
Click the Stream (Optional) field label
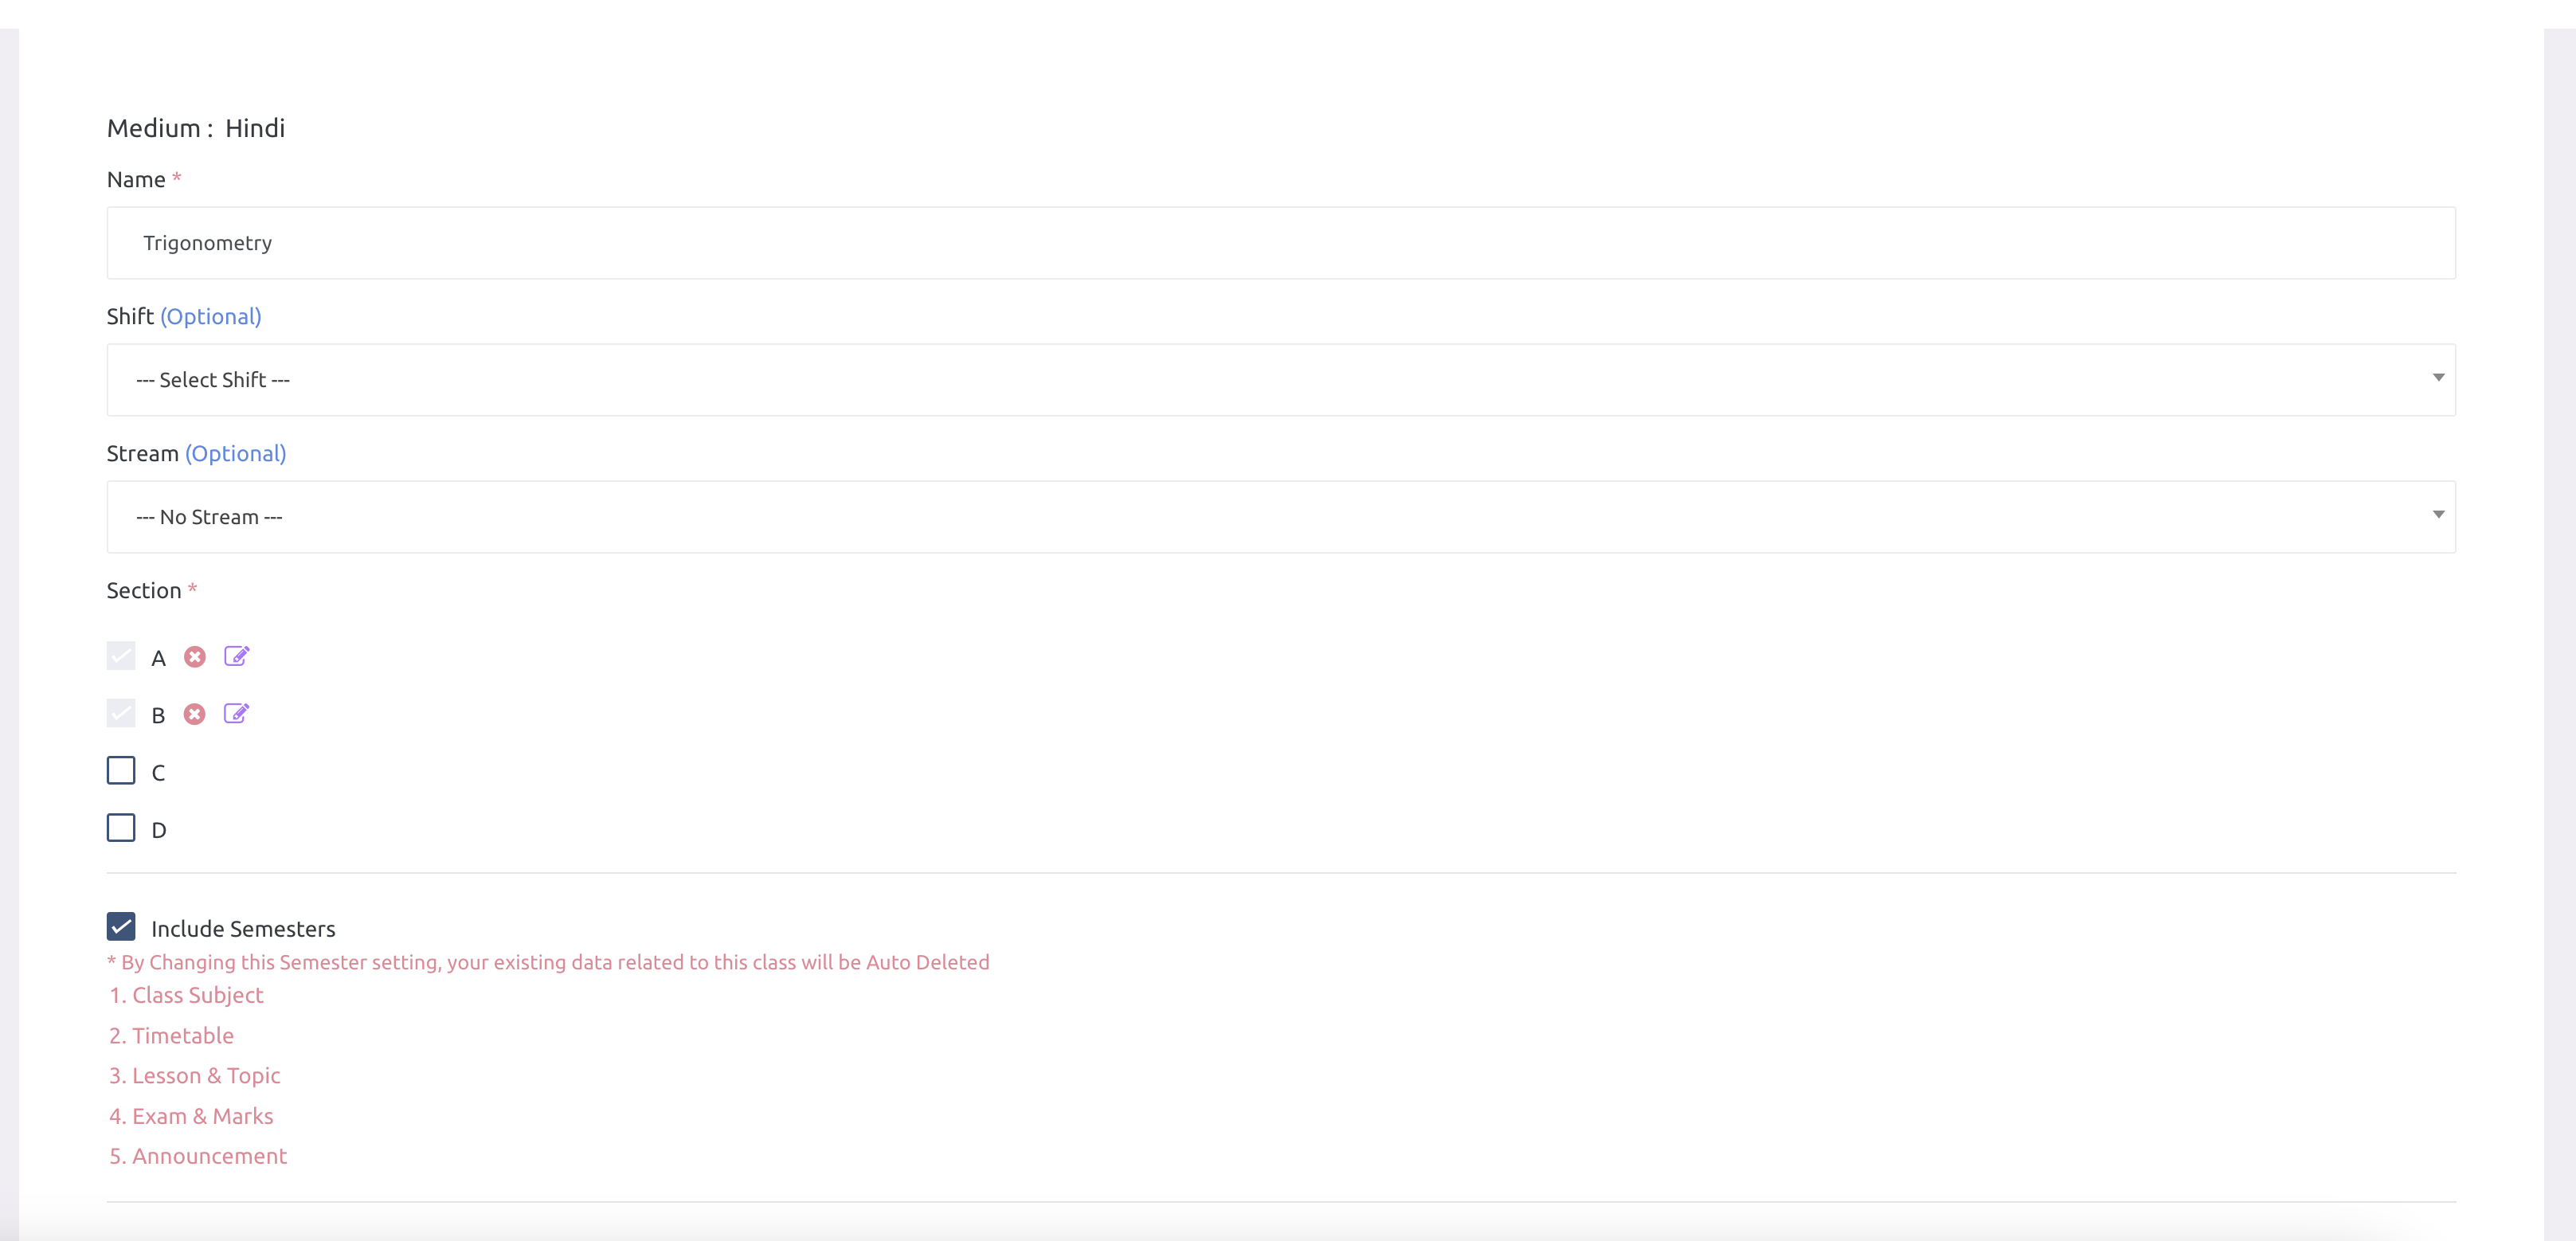[x=196, y=454]
